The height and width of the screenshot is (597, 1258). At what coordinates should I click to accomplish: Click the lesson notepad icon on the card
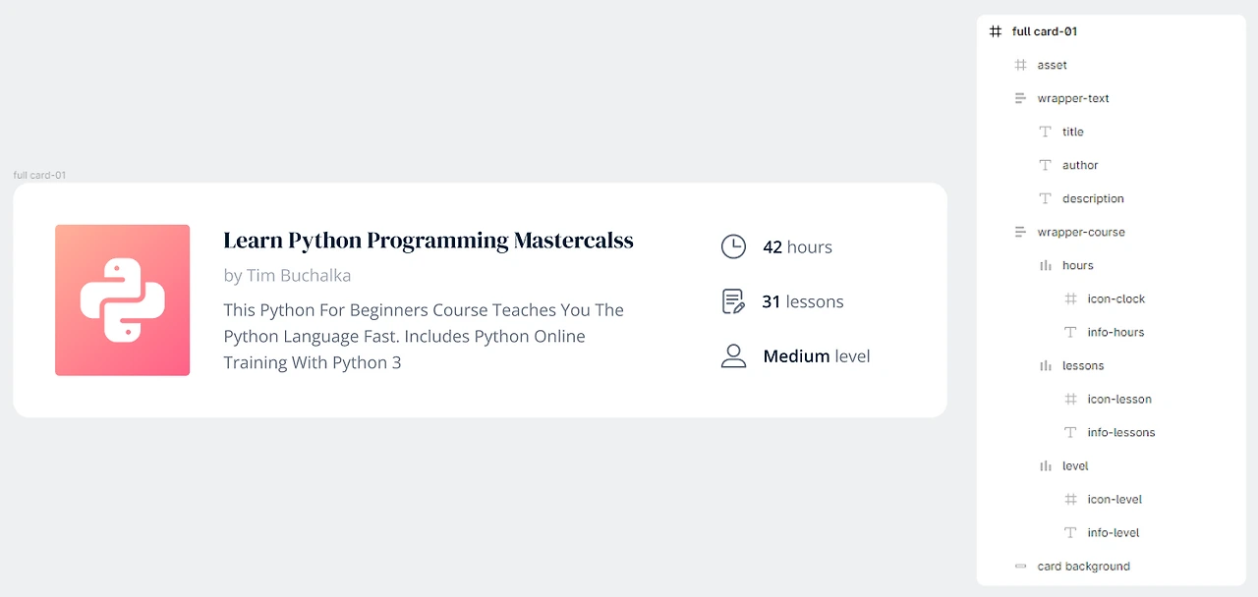click(733, 301)
